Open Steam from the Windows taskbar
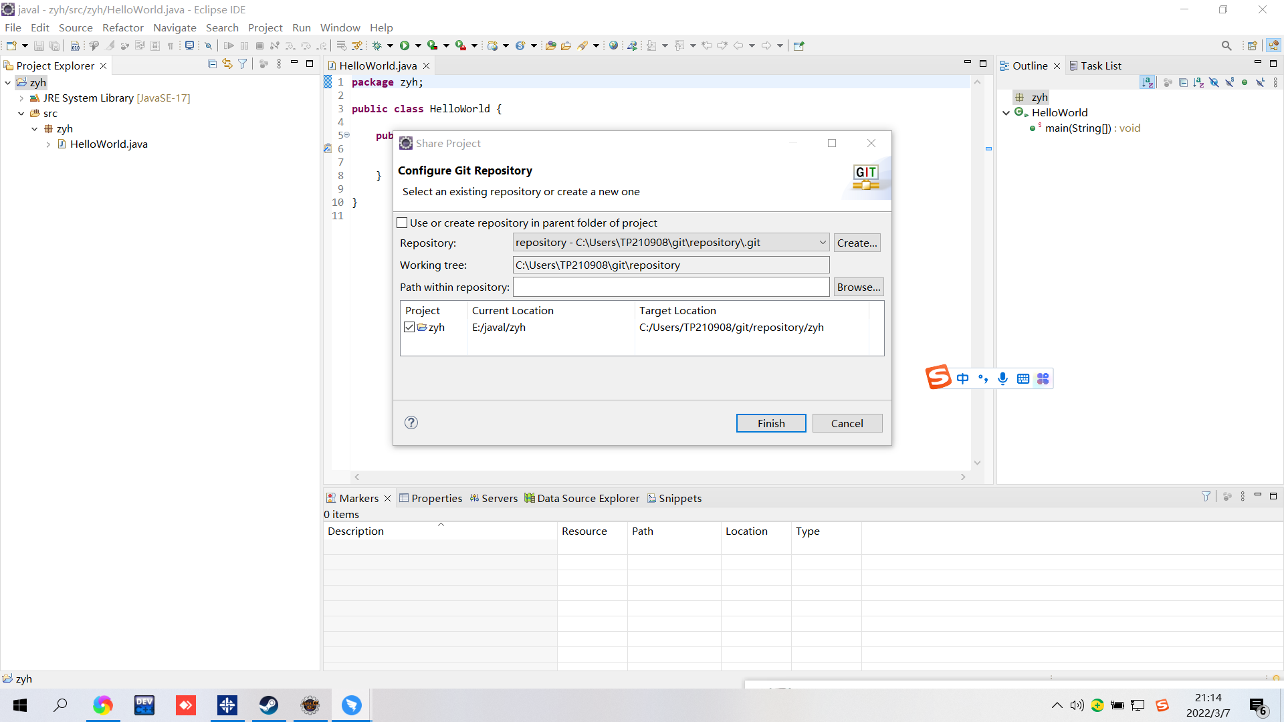This screenshot has width=1284, height=722. tap(269, 705)
